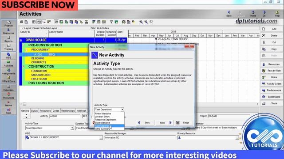Screen dimensions: 284x159
Task: Click the Filter funnel icon in toolbar
Action: [x=111, y=22]
